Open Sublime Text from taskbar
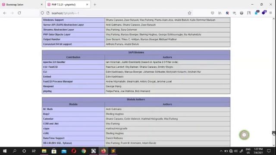Screen dimensions: 276x155 click(x=113, y=151)
